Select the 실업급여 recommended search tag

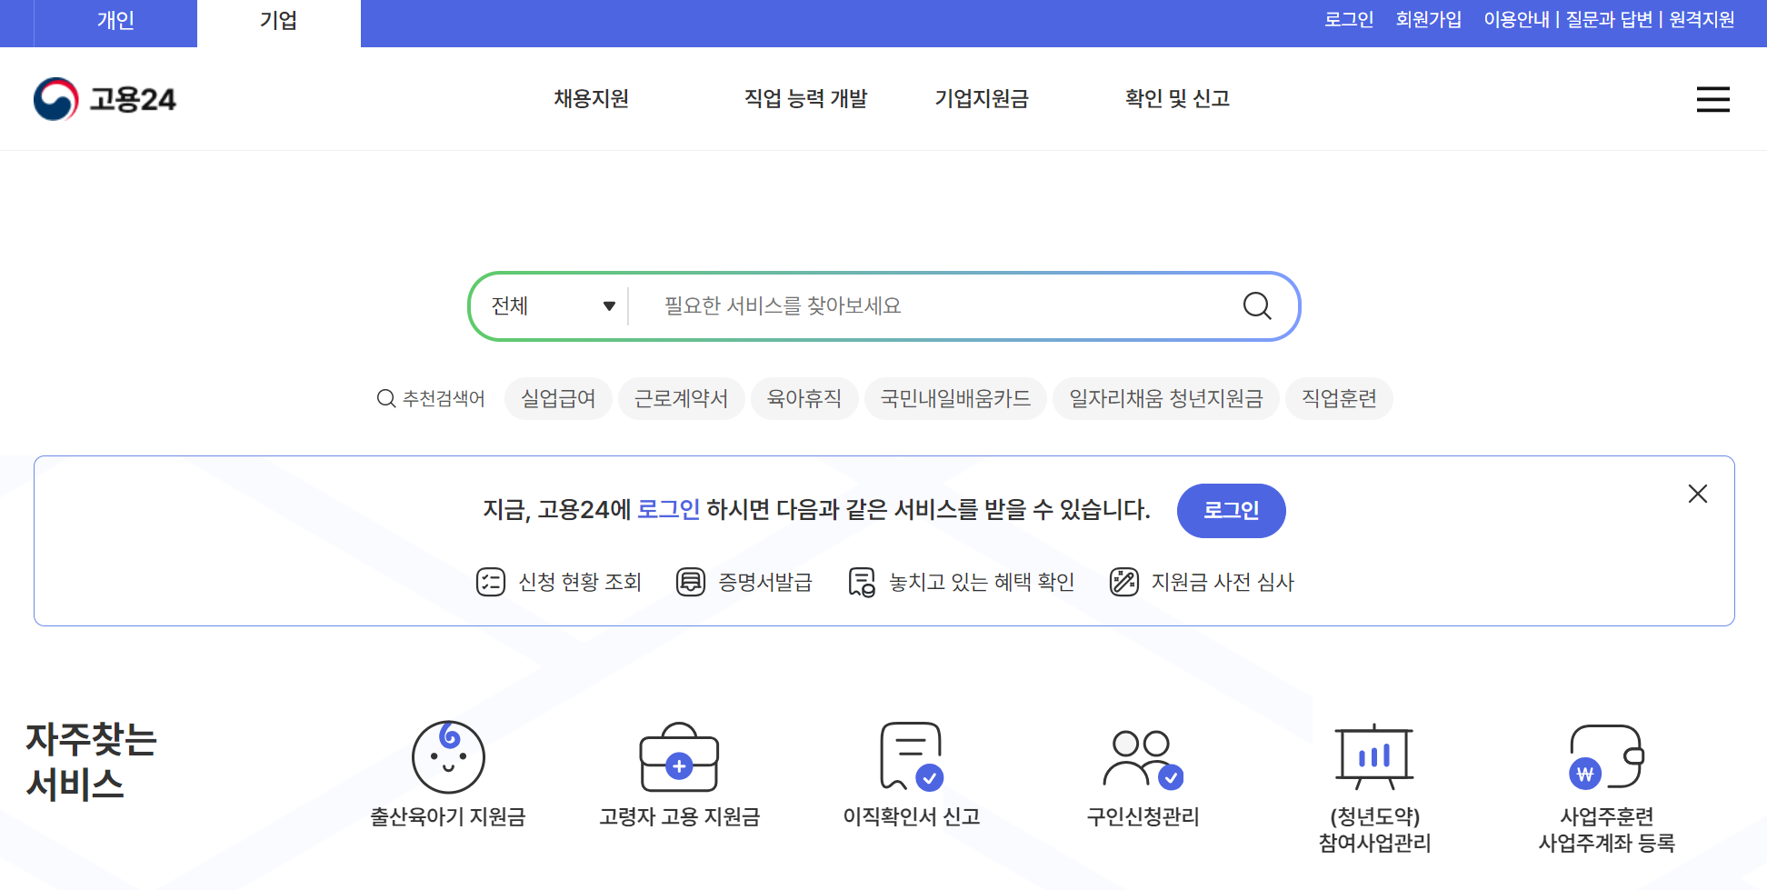558,398
